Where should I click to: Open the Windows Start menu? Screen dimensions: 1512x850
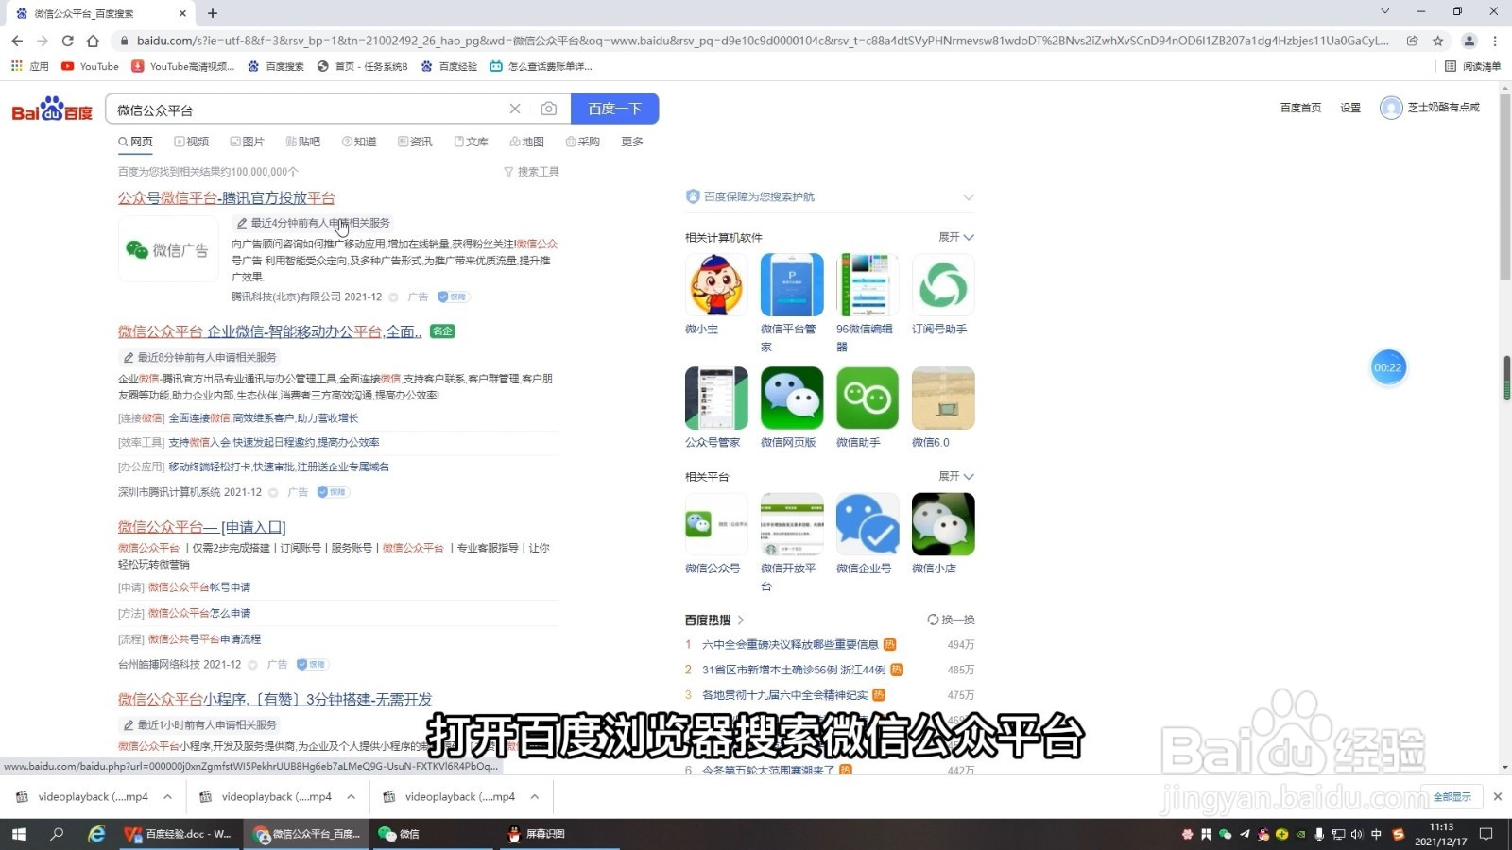(x=18, y=834)
